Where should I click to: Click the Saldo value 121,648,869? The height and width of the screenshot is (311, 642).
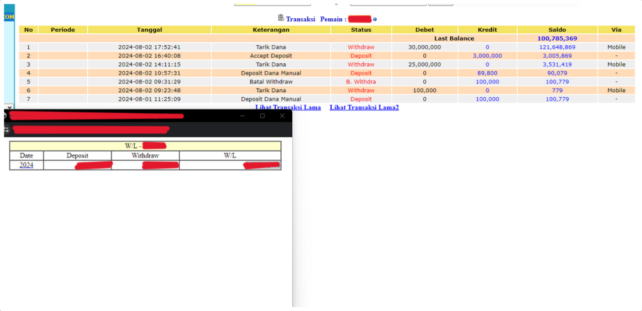[557, 47]
